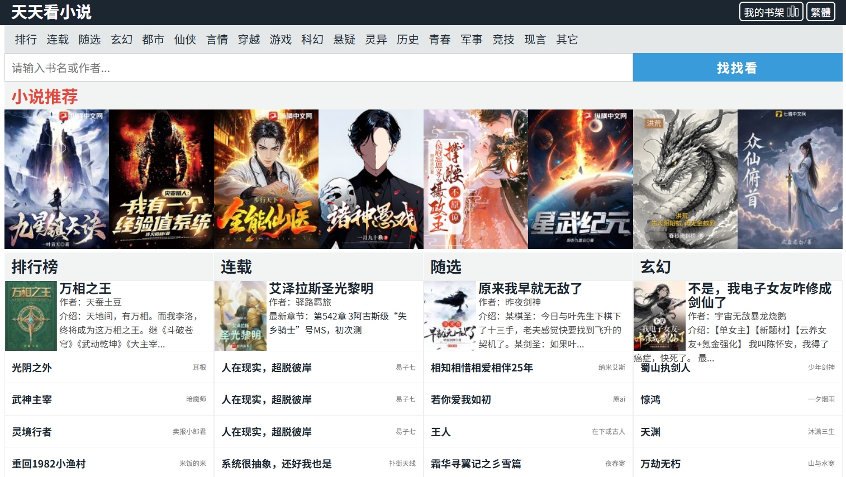
Task: Click the 天天看小说 site logo
Action: [51, 12]
